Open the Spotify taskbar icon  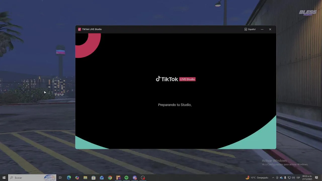pyautogui.click(x=126, y=178)
